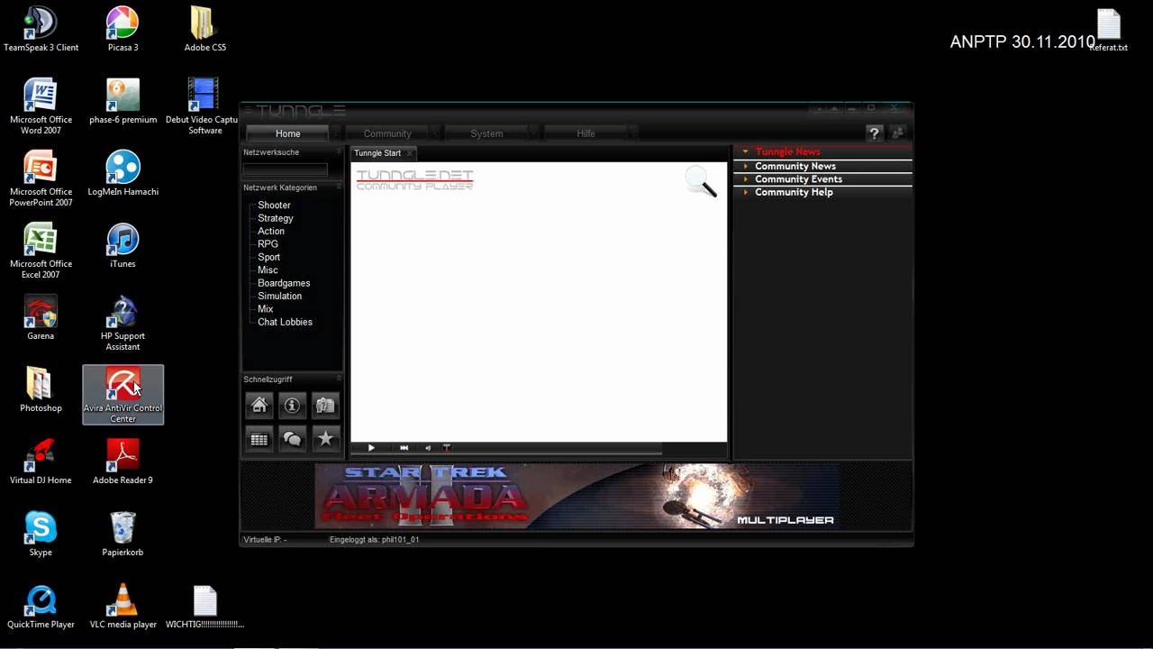The width and height of the screenshot is (1153, 649).
Task: Select Microsoft Office Excel 2007 shortcut
Action: click(41, 251)
